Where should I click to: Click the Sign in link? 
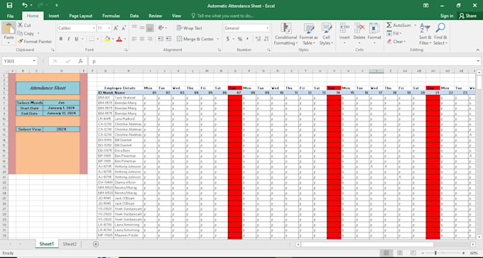(446, 16)
